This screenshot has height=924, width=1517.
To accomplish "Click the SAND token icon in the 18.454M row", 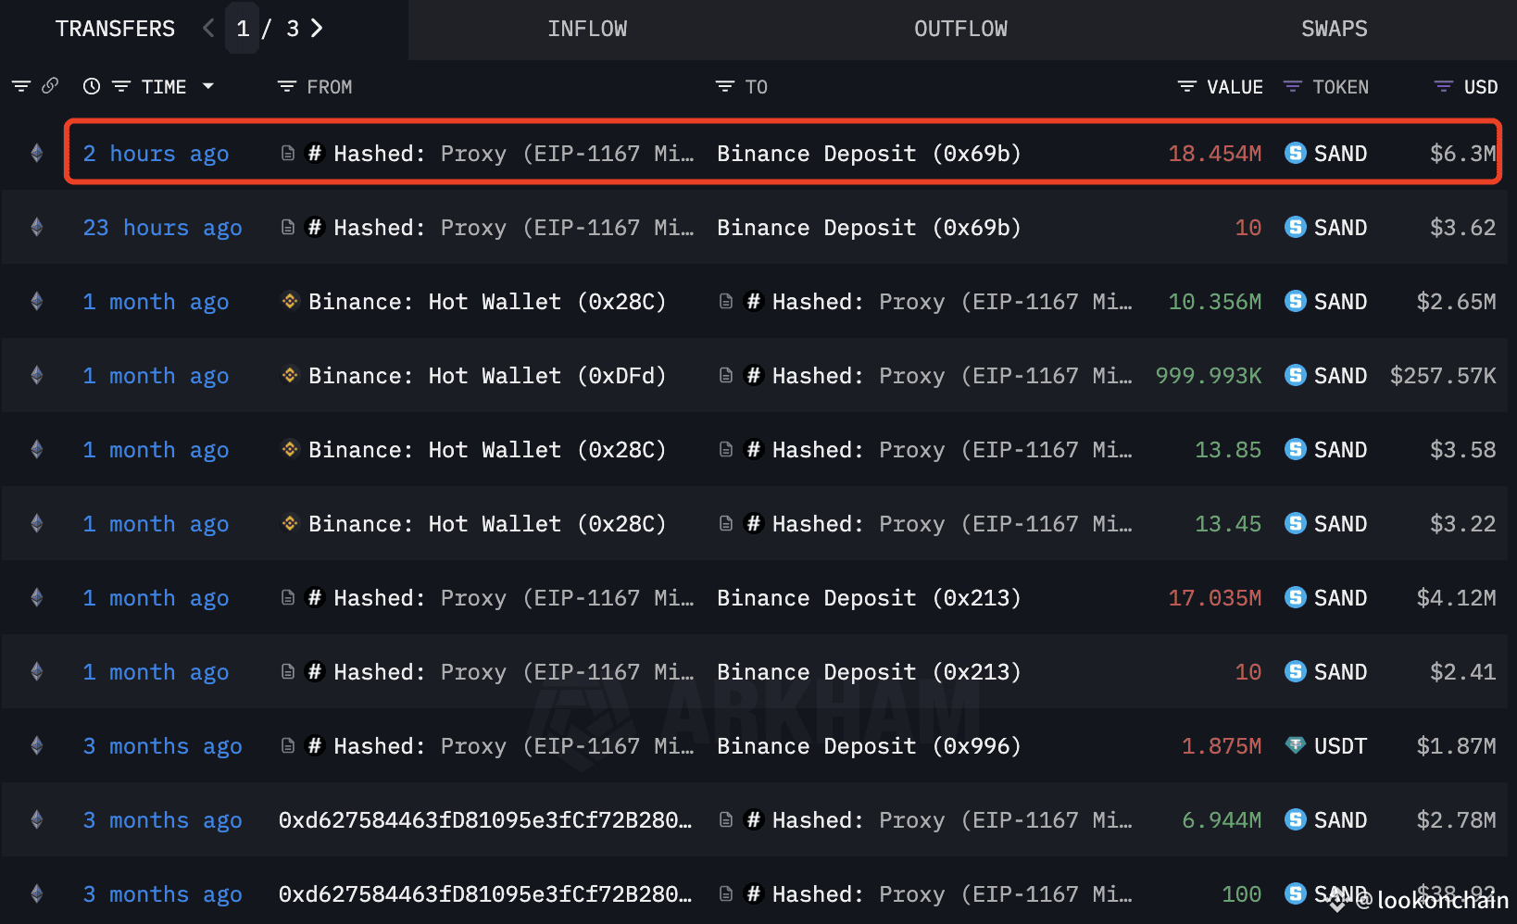I will [x=1296, y=153].
